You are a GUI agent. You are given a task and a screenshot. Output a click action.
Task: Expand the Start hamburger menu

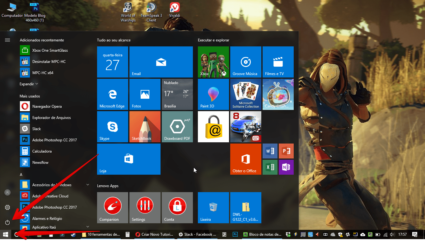coord(7,40)
